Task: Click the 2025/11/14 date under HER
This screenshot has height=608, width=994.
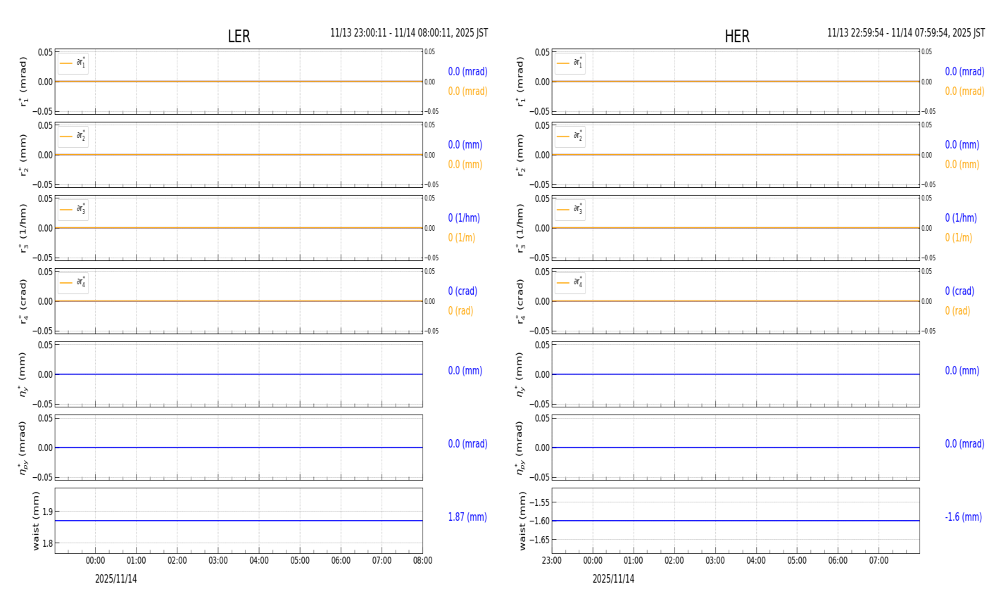Action: coord(613,579)
